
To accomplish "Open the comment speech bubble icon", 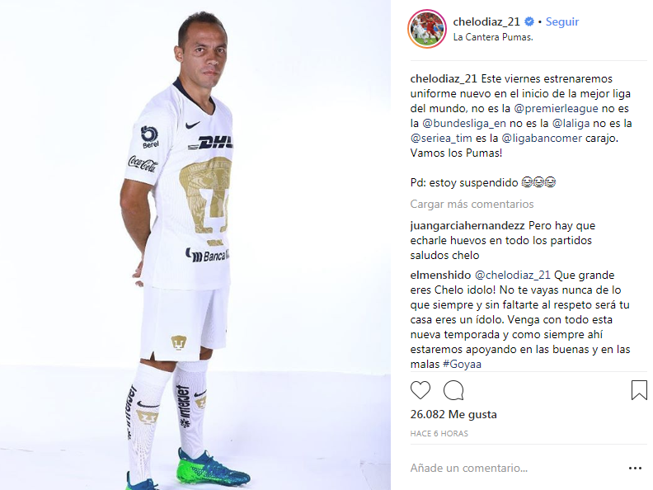I will pos(453,390).
